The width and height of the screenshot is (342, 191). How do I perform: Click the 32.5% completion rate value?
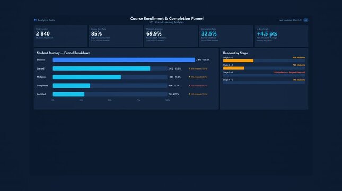(209, 33)
